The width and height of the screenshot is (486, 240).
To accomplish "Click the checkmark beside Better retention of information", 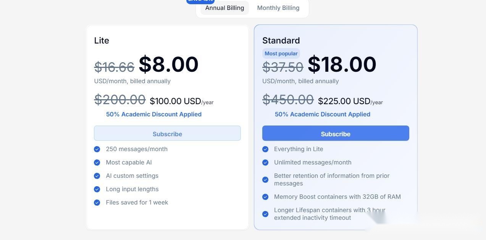I will coord(265,180).
